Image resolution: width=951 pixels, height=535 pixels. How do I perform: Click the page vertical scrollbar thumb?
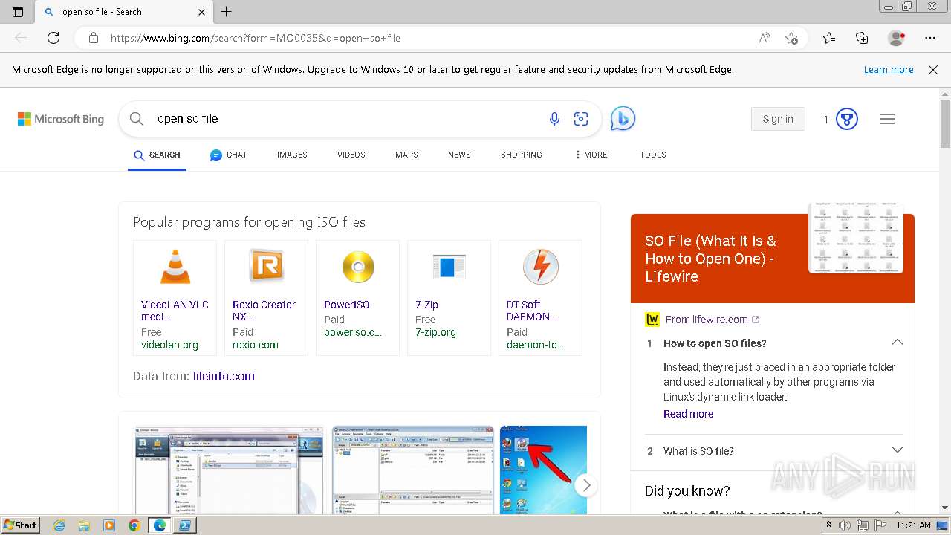[x=945, y=125]
